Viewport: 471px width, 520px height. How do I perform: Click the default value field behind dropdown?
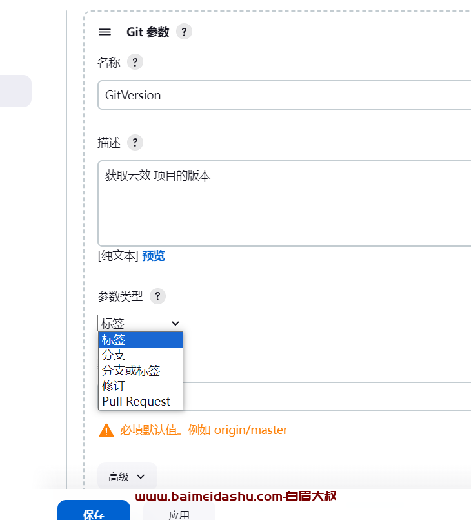click(327, 397)
